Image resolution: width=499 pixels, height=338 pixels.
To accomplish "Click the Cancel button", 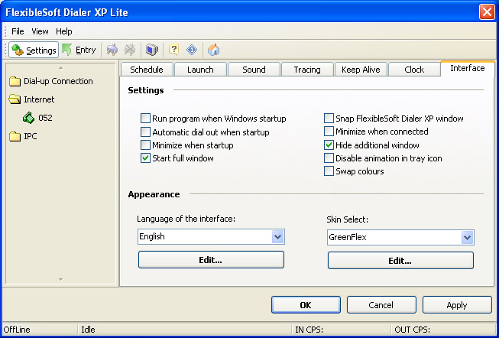I will click(381, 305).
